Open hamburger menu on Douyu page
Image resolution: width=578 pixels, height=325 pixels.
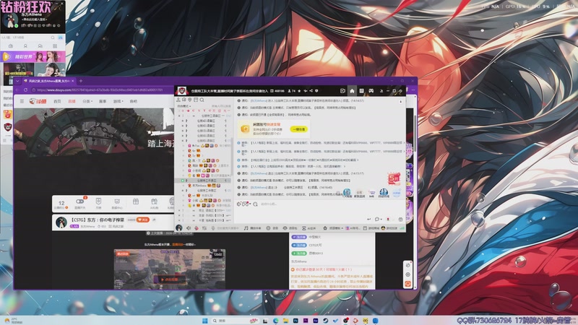[22, 101]
